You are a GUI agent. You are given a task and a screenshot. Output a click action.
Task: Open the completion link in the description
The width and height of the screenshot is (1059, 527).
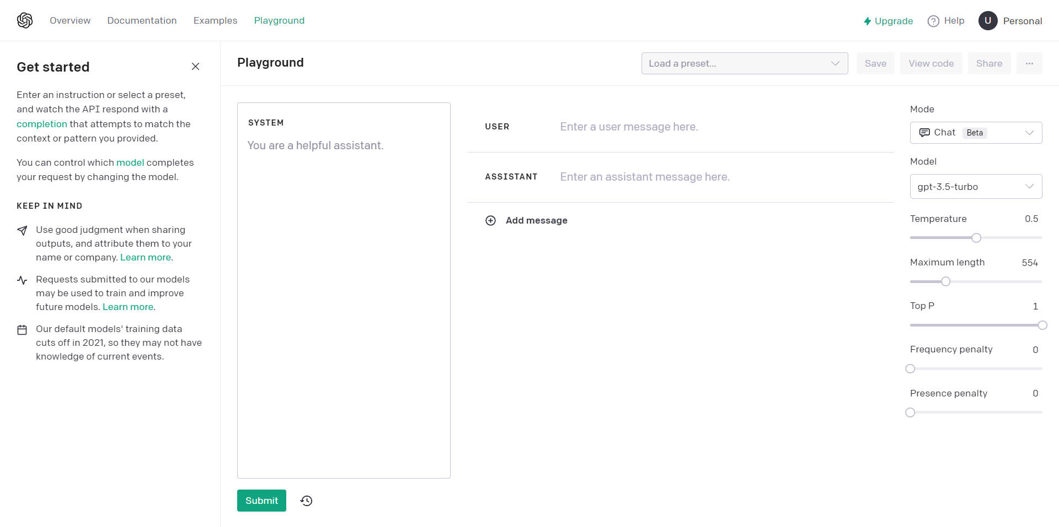coord(41,124)
